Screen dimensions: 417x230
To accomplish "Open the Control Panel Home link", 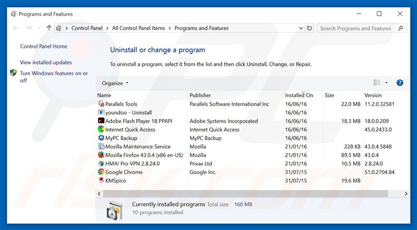I will click(x=44, y=46).
